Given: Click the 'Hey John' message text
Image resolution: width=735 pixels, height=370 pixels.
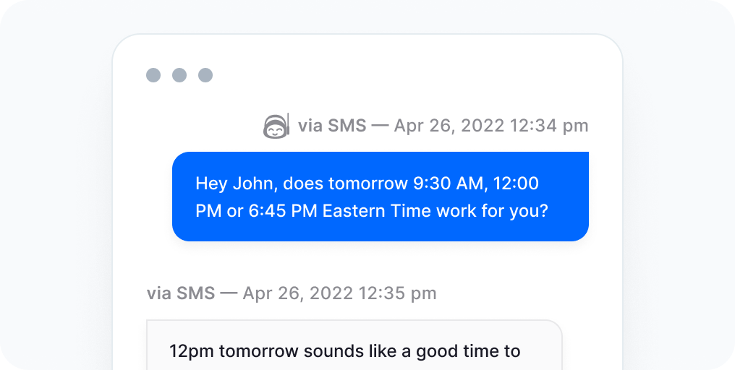Looking at the screenshot, I should 372,197.
